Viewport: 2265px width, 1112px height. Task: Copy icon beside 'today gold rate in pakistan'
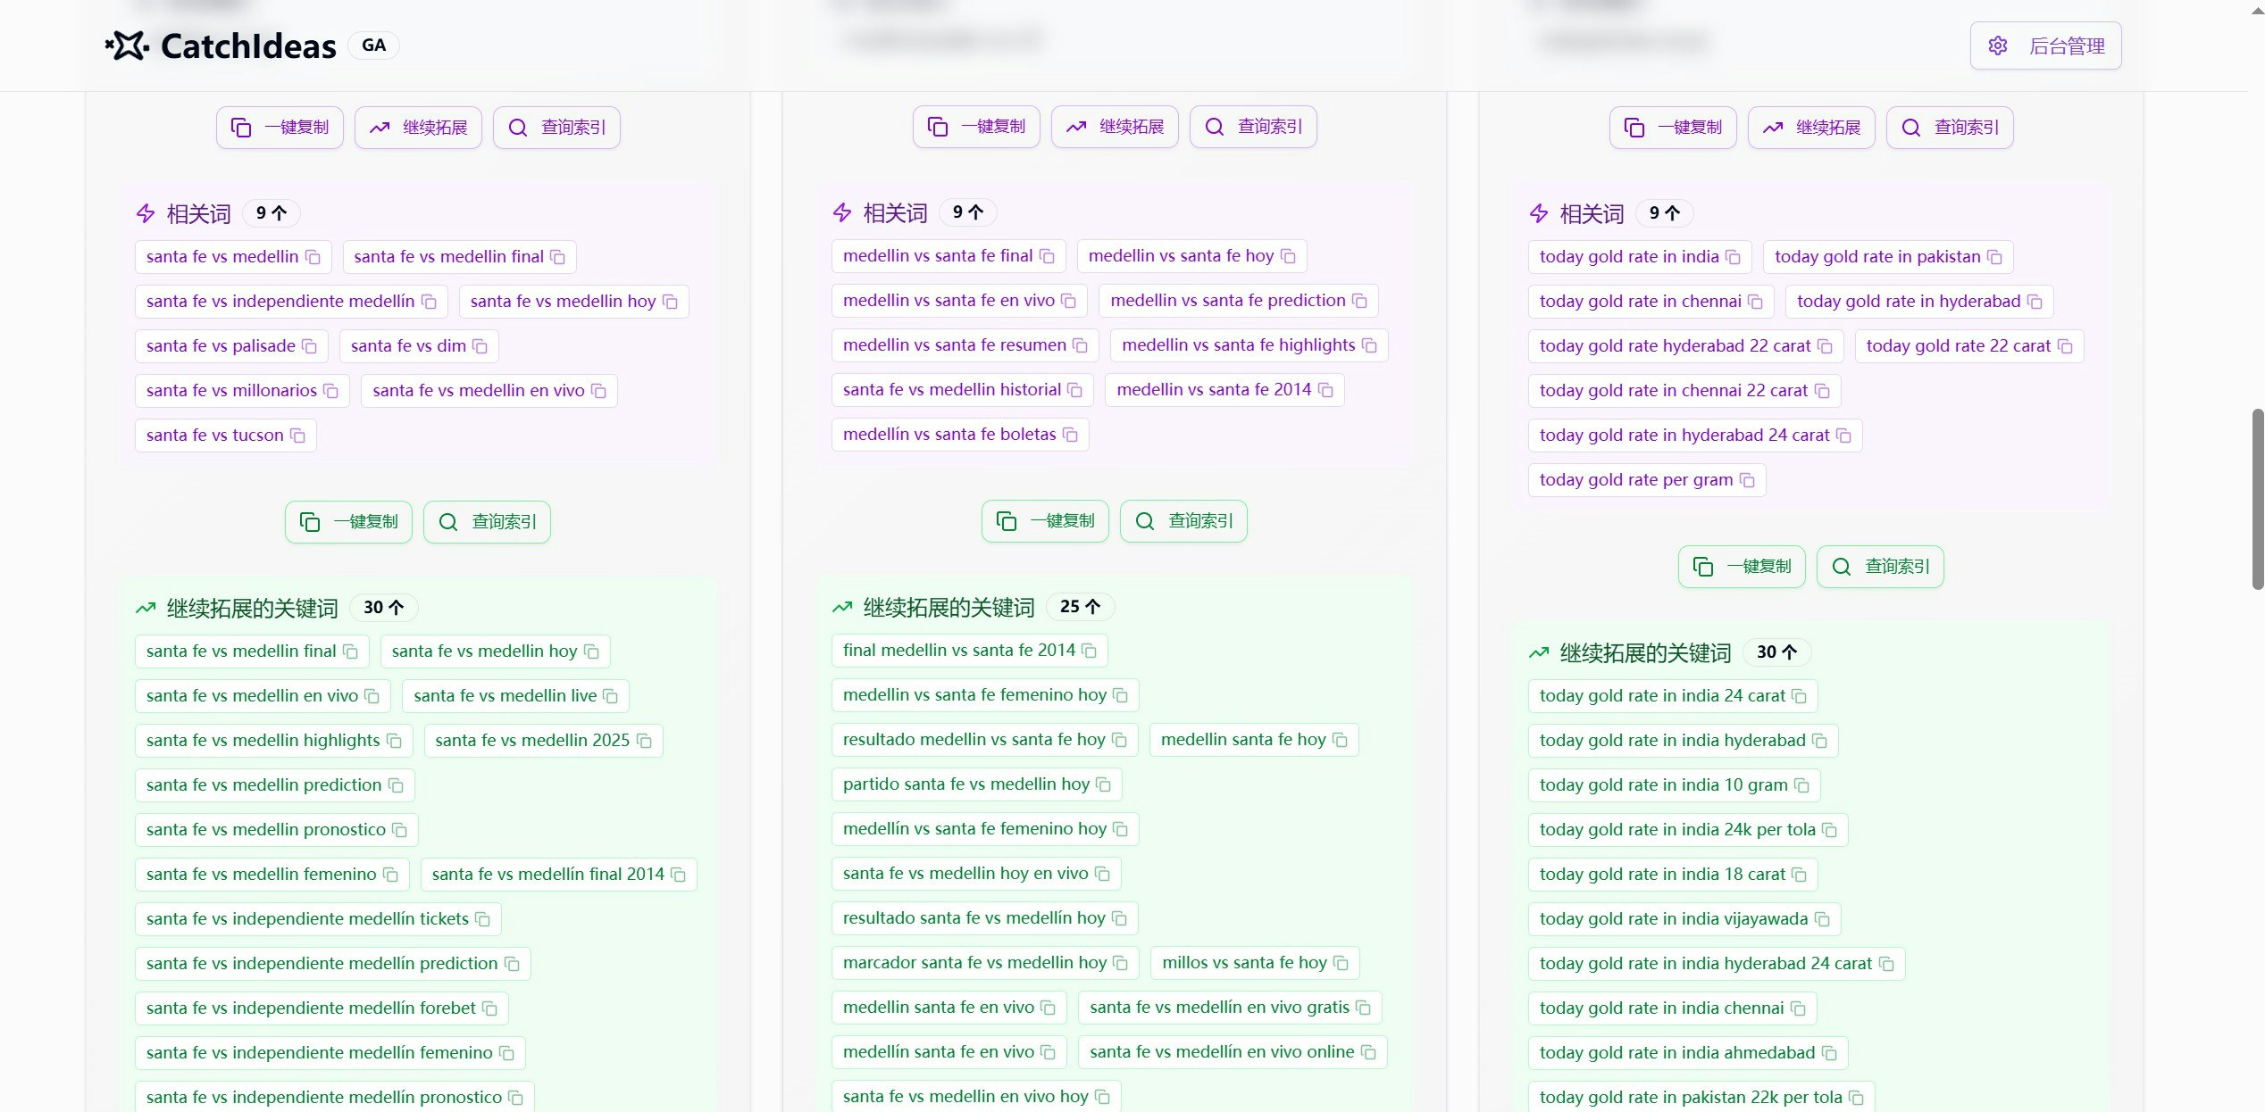click(1994, 257)
